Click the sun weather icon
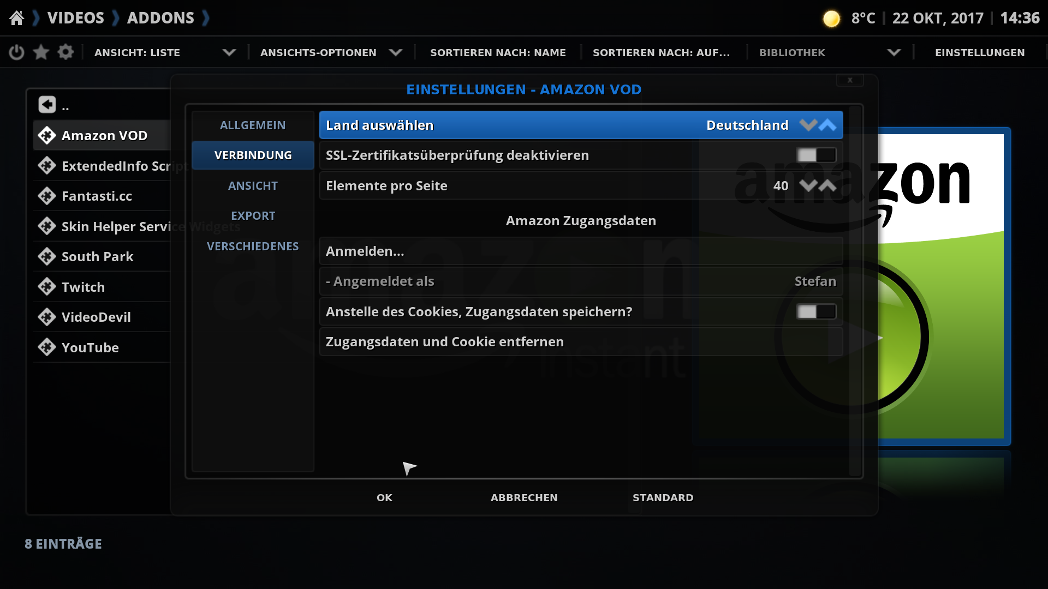Image resolution: width=1048 pixels, height=589 pixels. pyautogui.click(x=831, y=19)
